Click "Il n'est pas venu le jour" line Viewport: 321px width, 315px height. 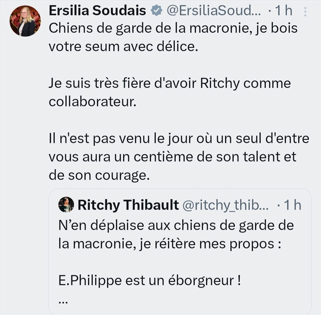179,139
